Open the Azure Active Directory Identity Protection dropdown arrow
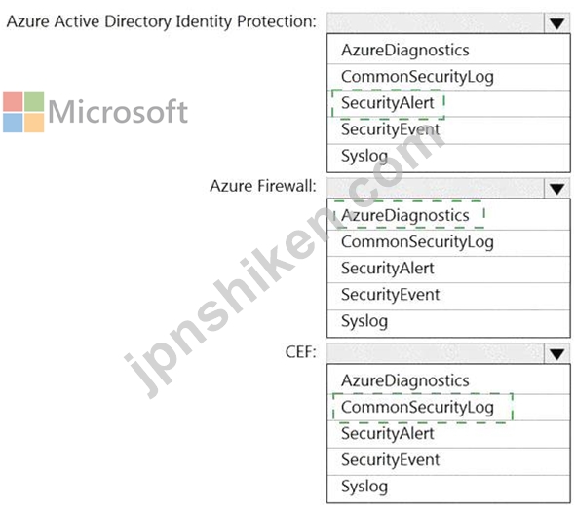This screenshot has width=575, height=506. click(x=557, y=23)
